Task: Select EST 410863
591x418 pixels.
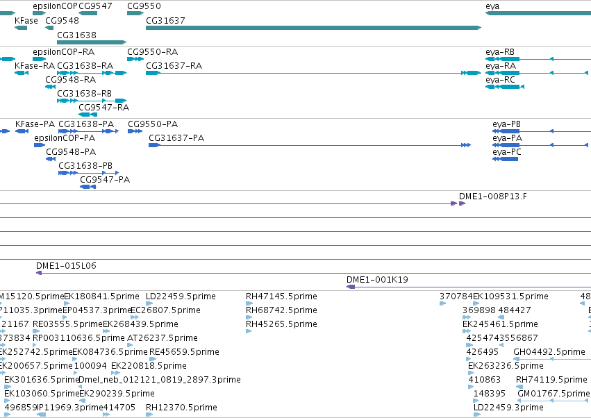Action: pos(484,380)
